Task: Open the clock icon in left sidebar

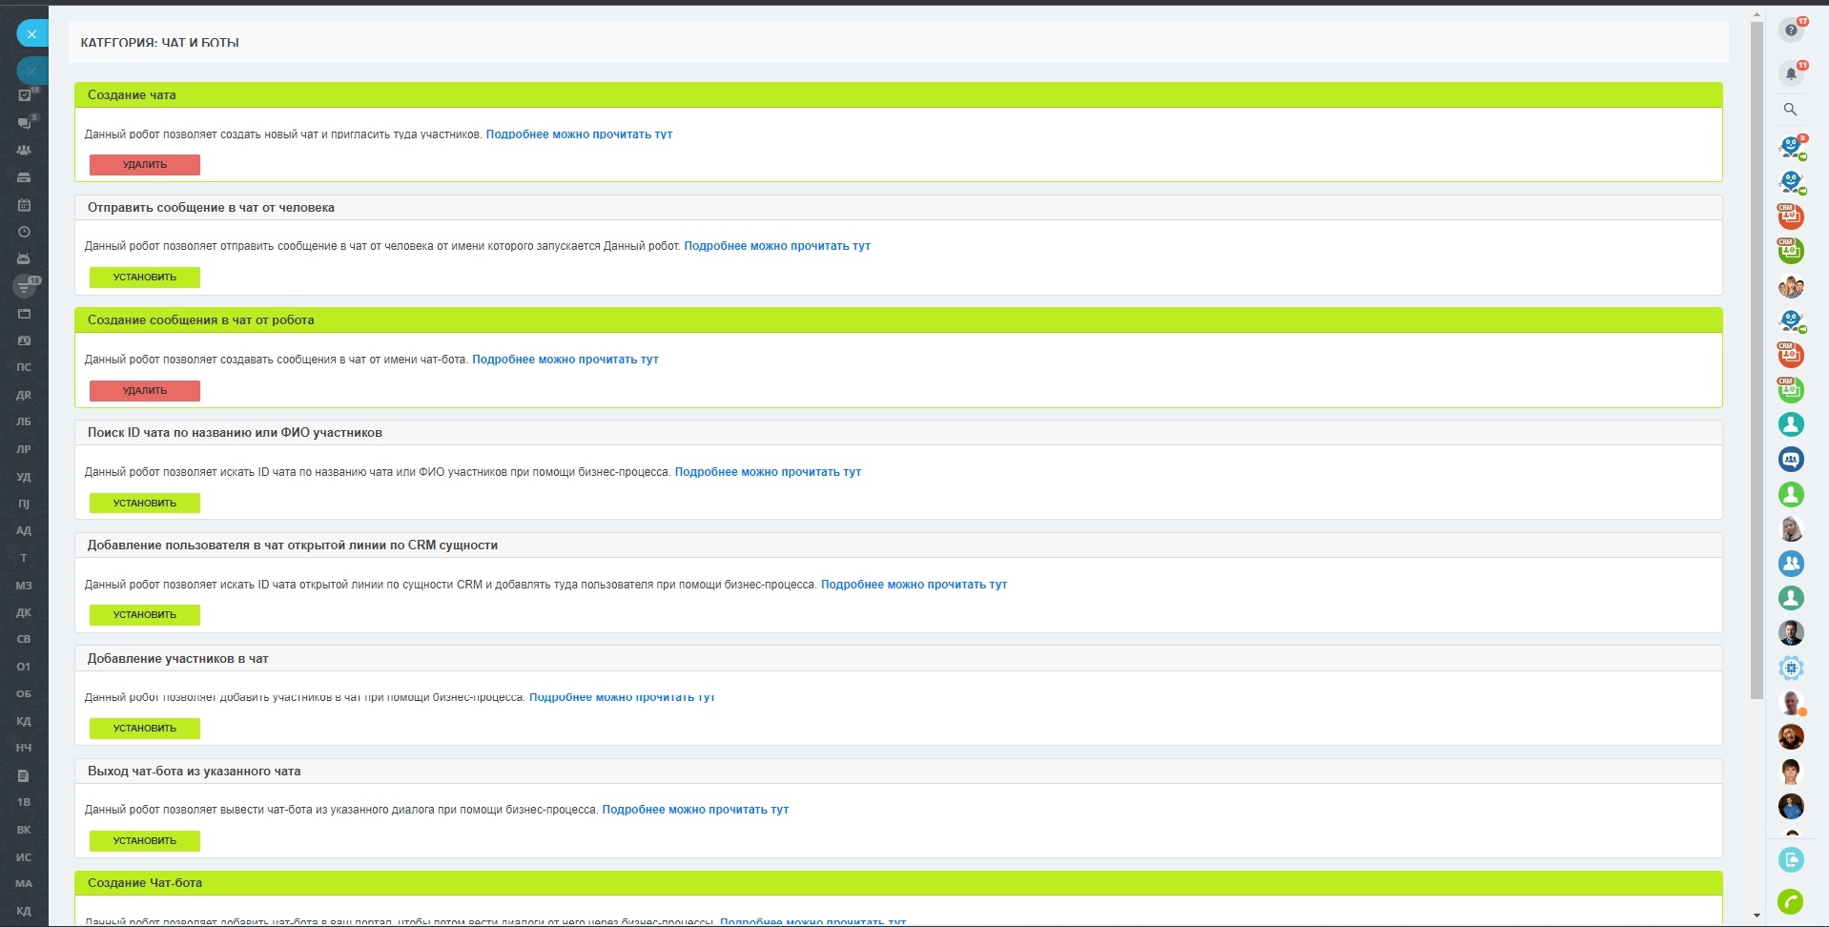Action: point(25,232)
